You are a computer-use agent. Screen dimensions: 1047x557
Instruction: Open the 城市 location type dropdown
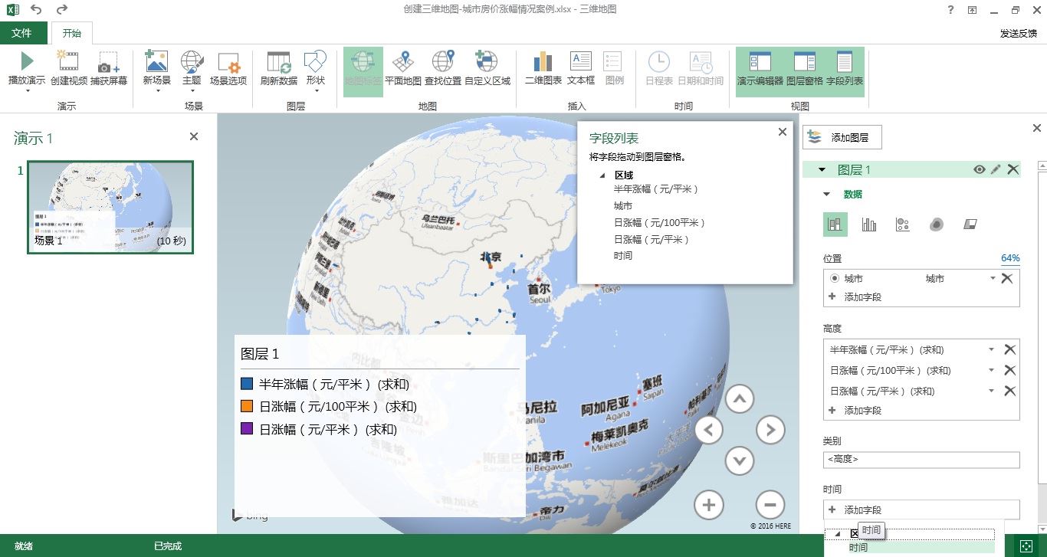(x=993, y=279)
